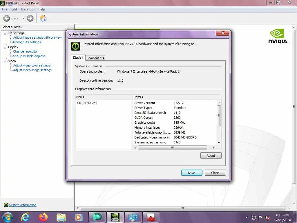Click the Action Center flag tray icon
Screen dimensions: 297x223
pos(261,217)
